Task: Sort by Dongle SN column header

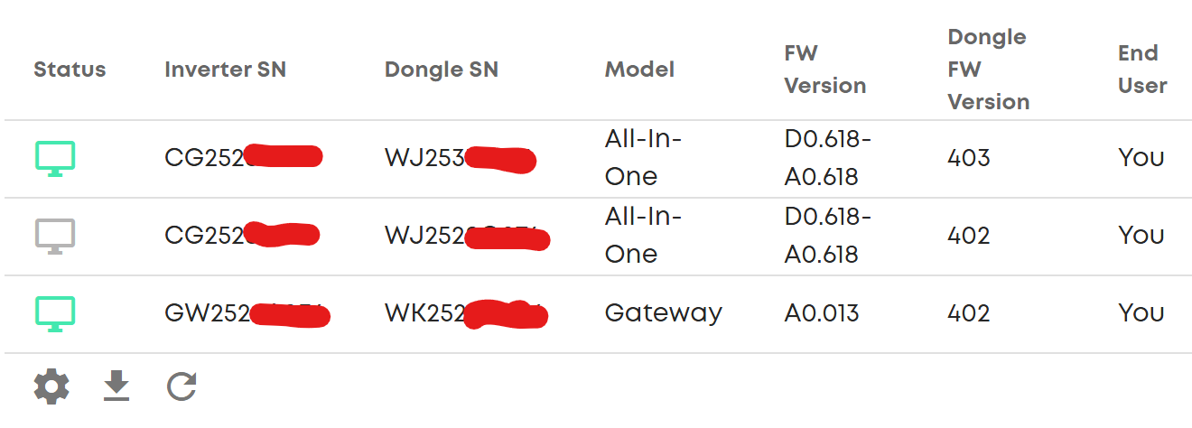Action: (x=441, y=70)
